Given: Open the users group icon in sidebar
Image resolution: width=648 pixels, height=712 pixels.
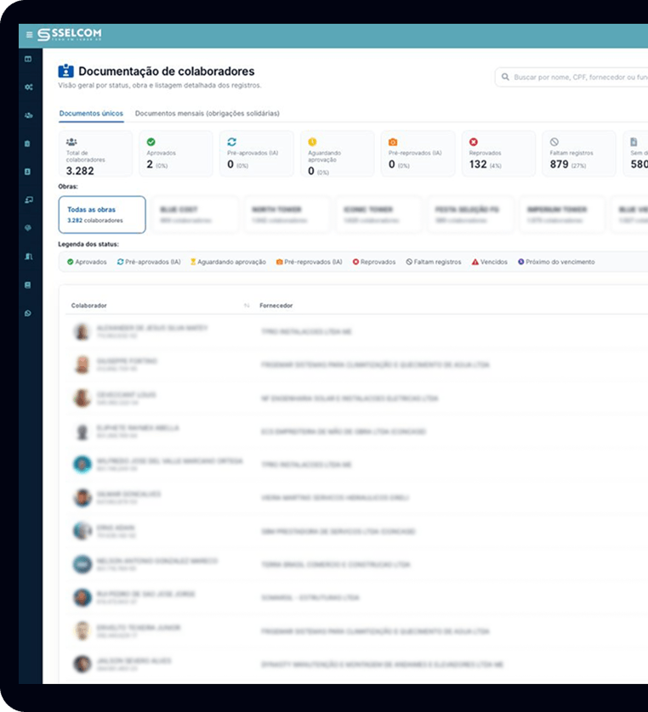Looking at the screenshot, I should click(x=29, y=116).
